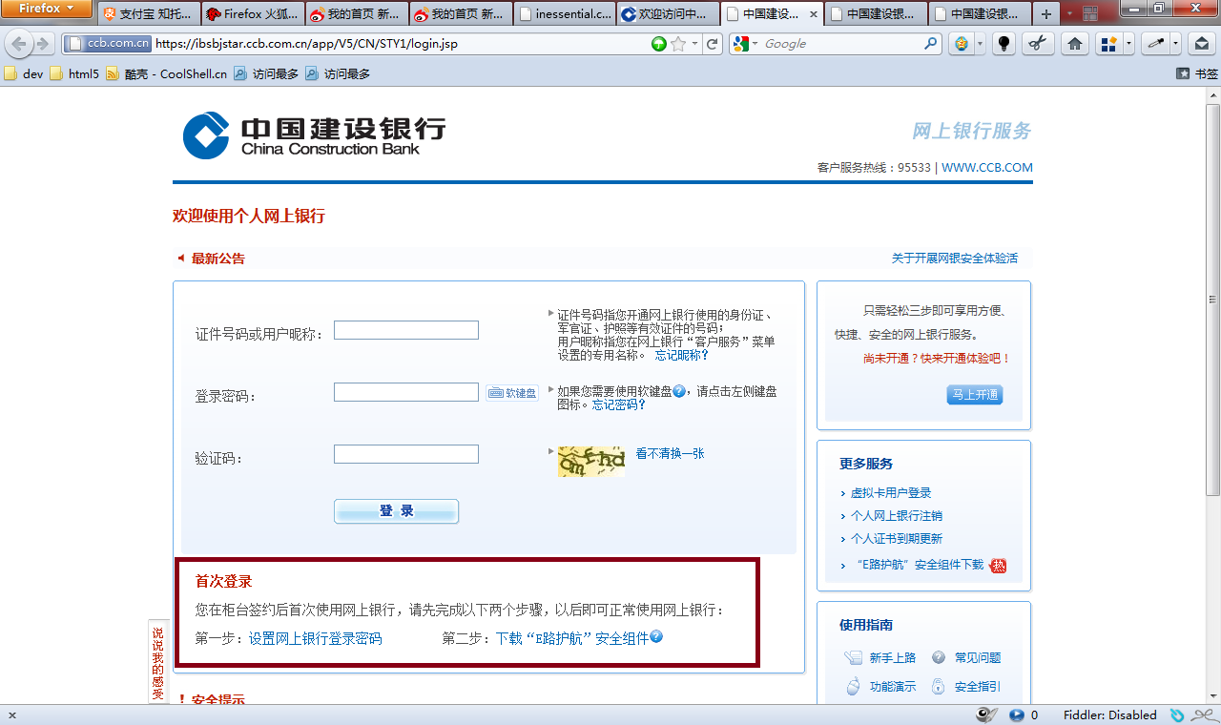Click the 登录 login button
This screenshot has height=725, width=1221.
[x=396, y=511]
